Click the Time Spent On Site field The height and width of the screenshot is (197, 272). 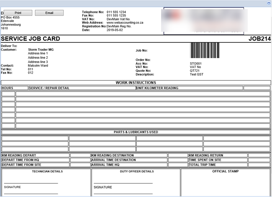click(259, 160)
